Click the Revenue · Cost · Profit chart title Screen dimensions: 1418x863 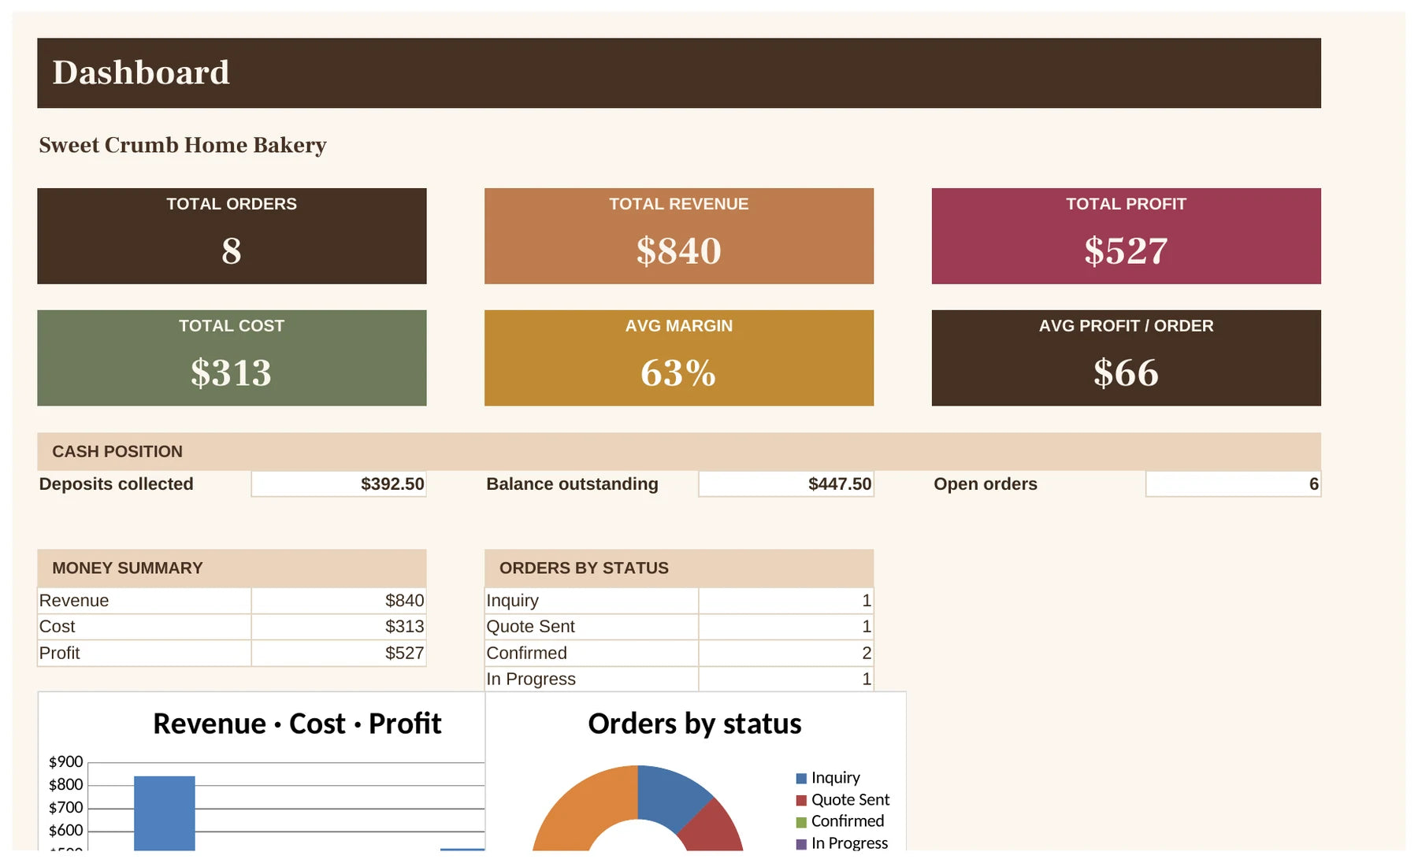(x=297, y=724)
